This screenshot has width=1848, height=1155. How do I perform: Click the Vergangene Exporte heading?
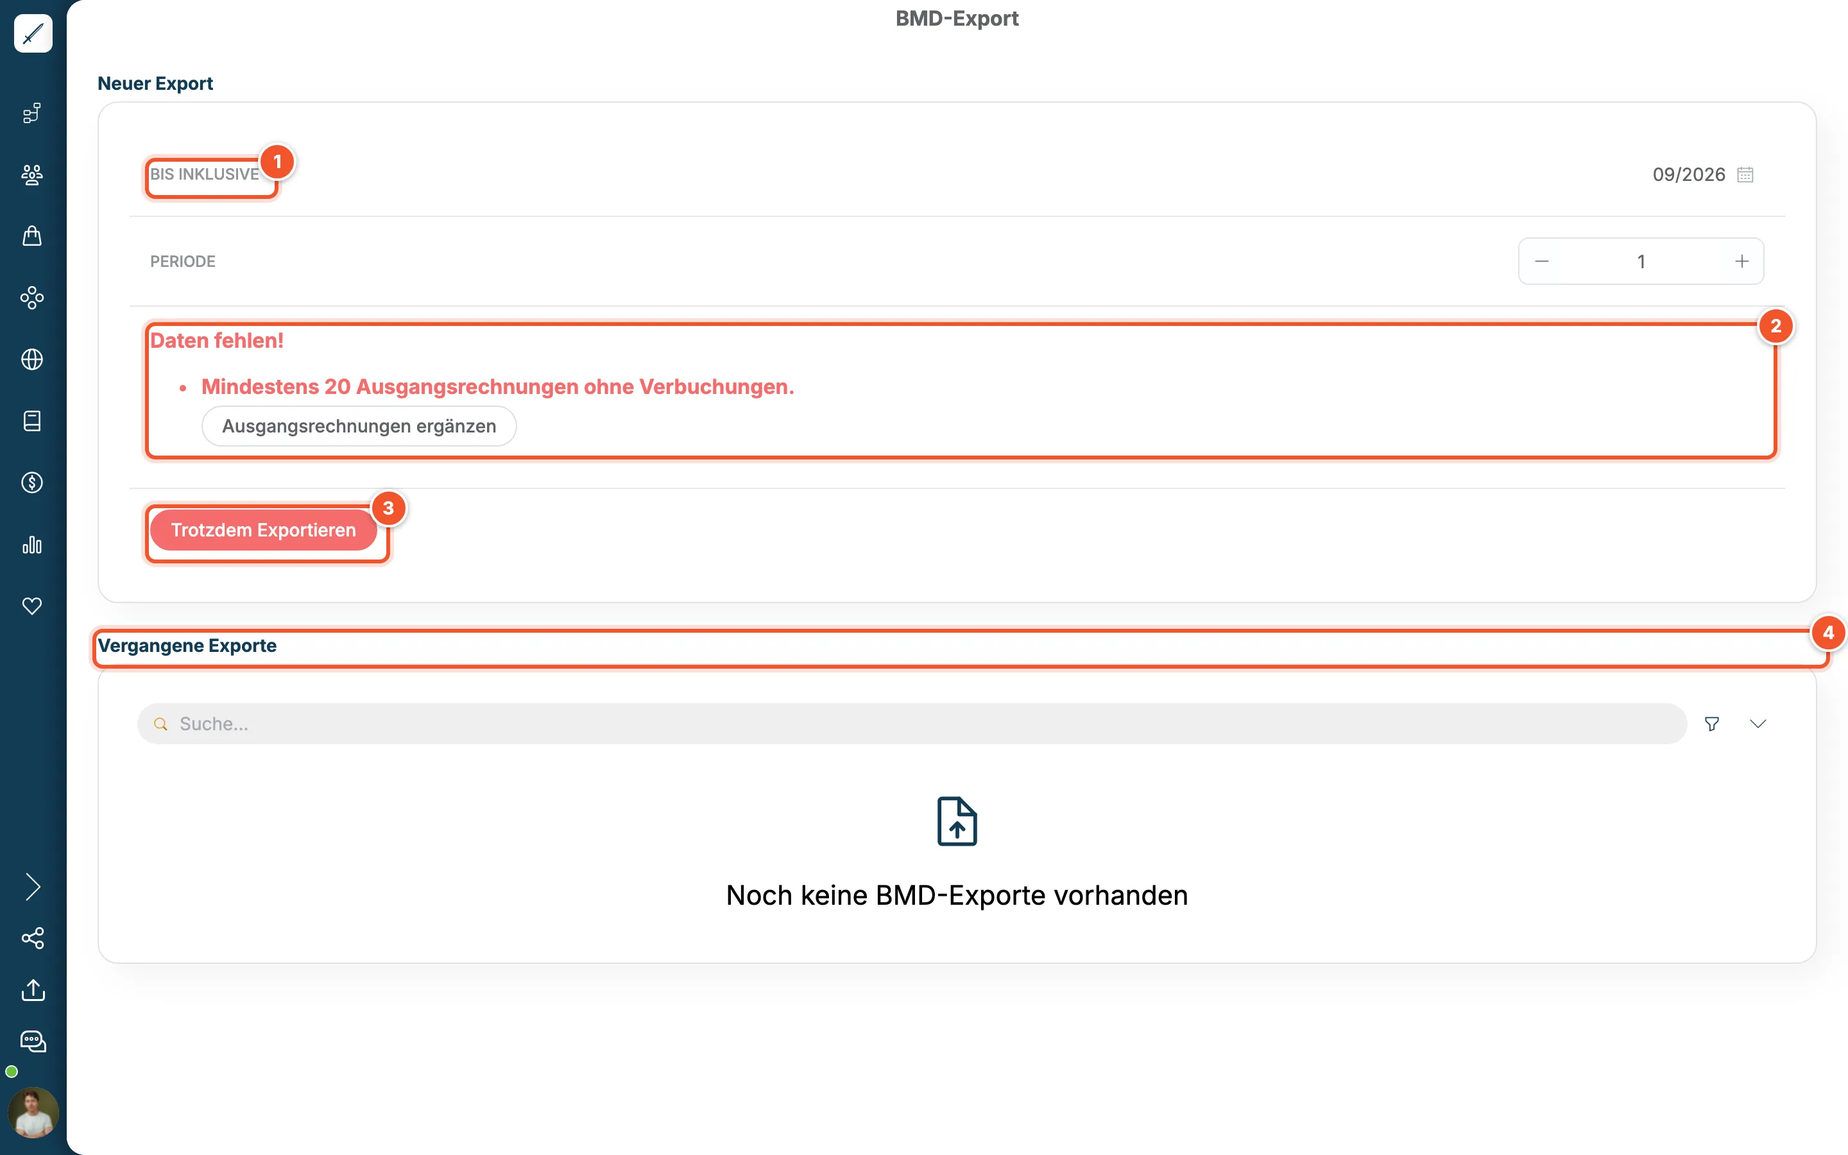(187, 646)
